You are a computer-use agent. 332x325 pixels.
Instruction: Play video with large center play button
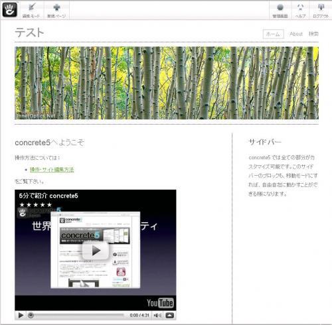(96, 251)
